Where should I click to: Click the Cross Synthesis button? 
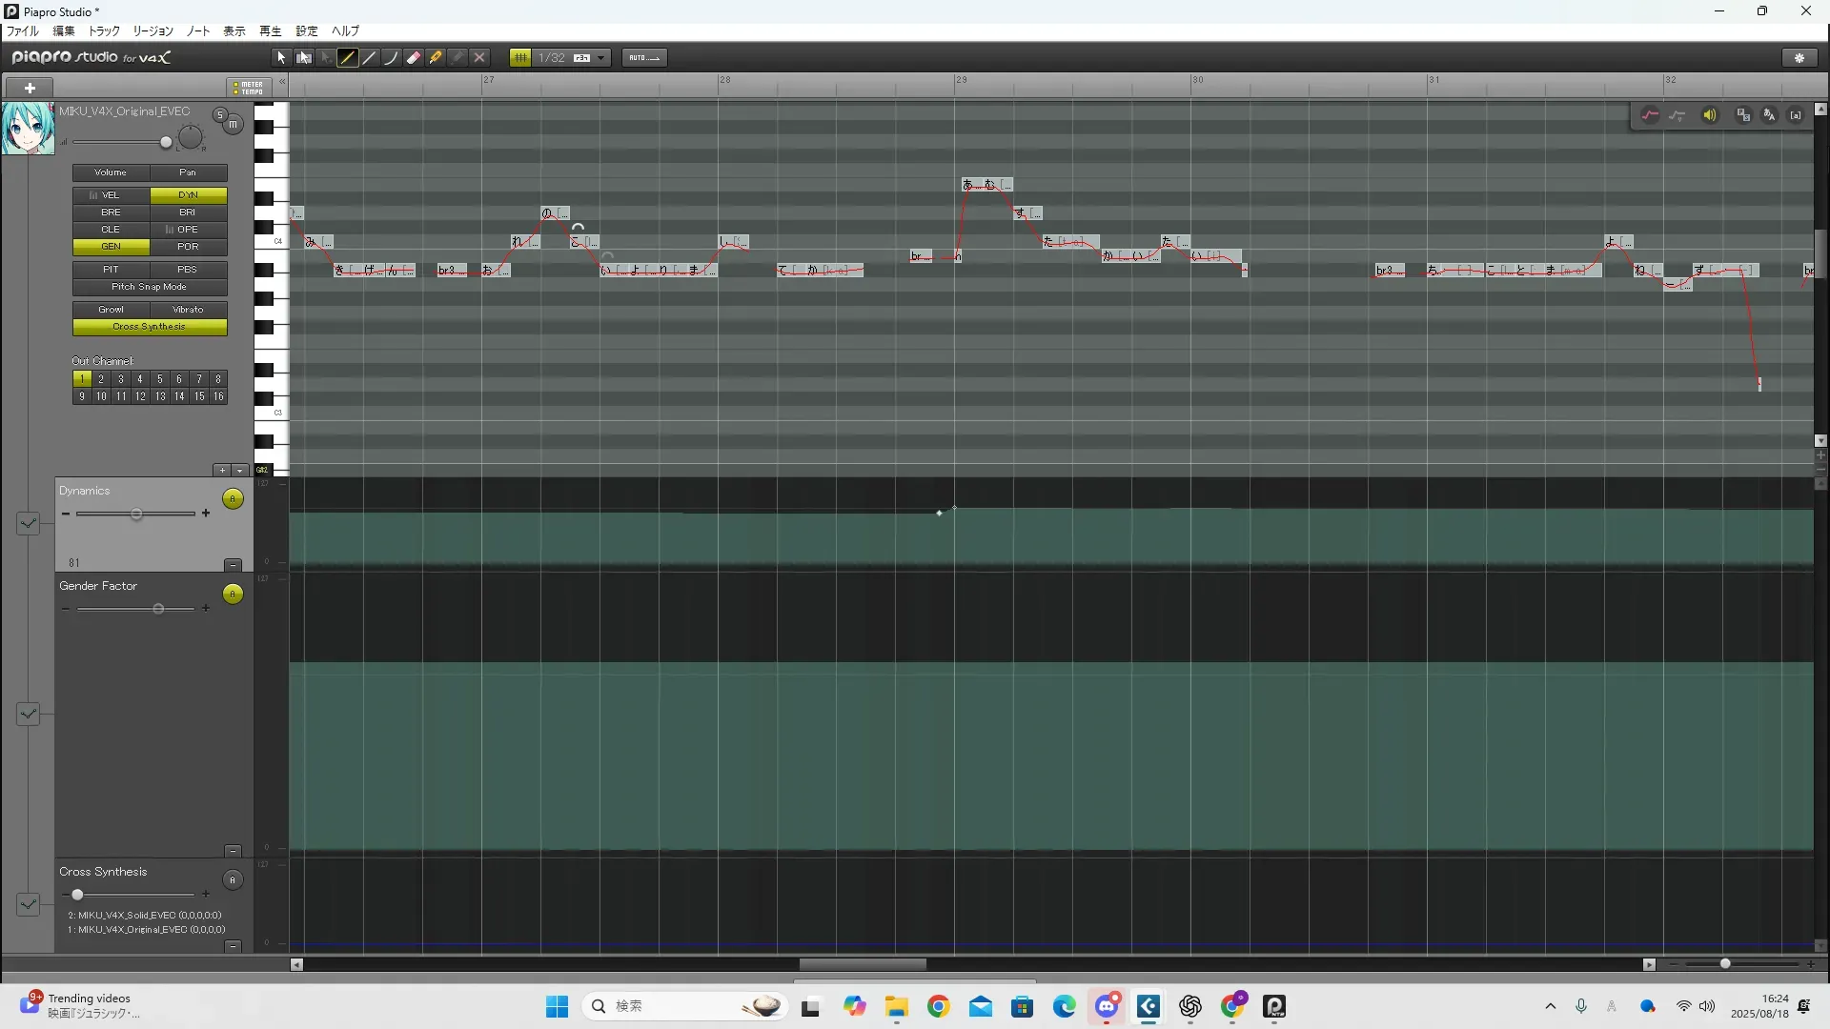150,327
